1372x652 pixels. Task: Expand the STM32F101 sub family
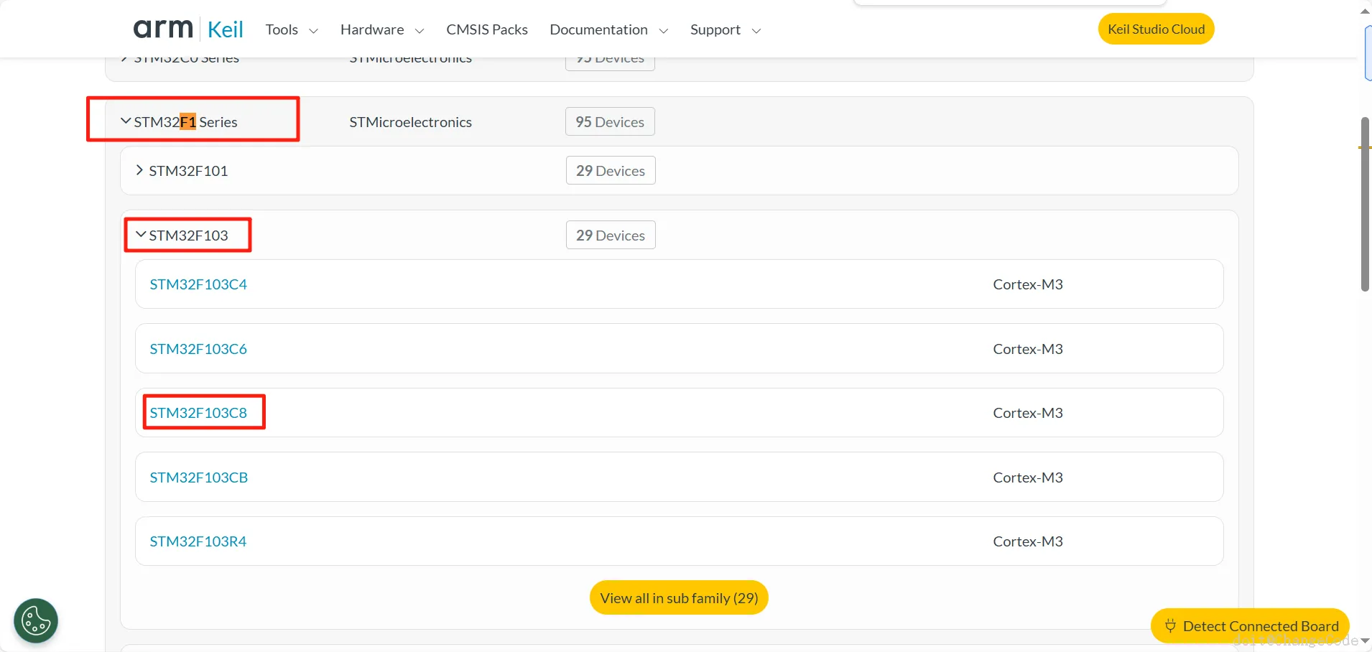(140, 170)
